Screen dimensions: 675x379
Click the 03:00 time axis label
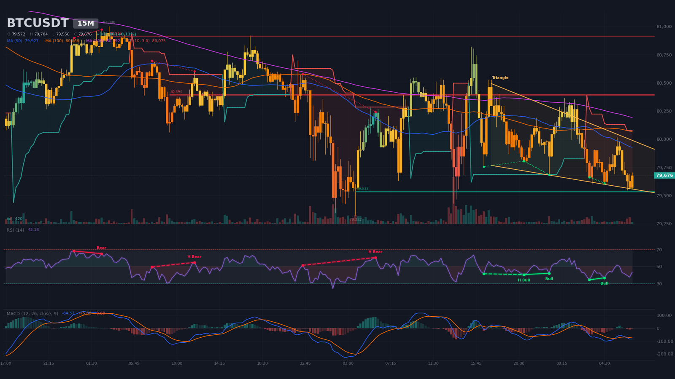pos(348,363)
